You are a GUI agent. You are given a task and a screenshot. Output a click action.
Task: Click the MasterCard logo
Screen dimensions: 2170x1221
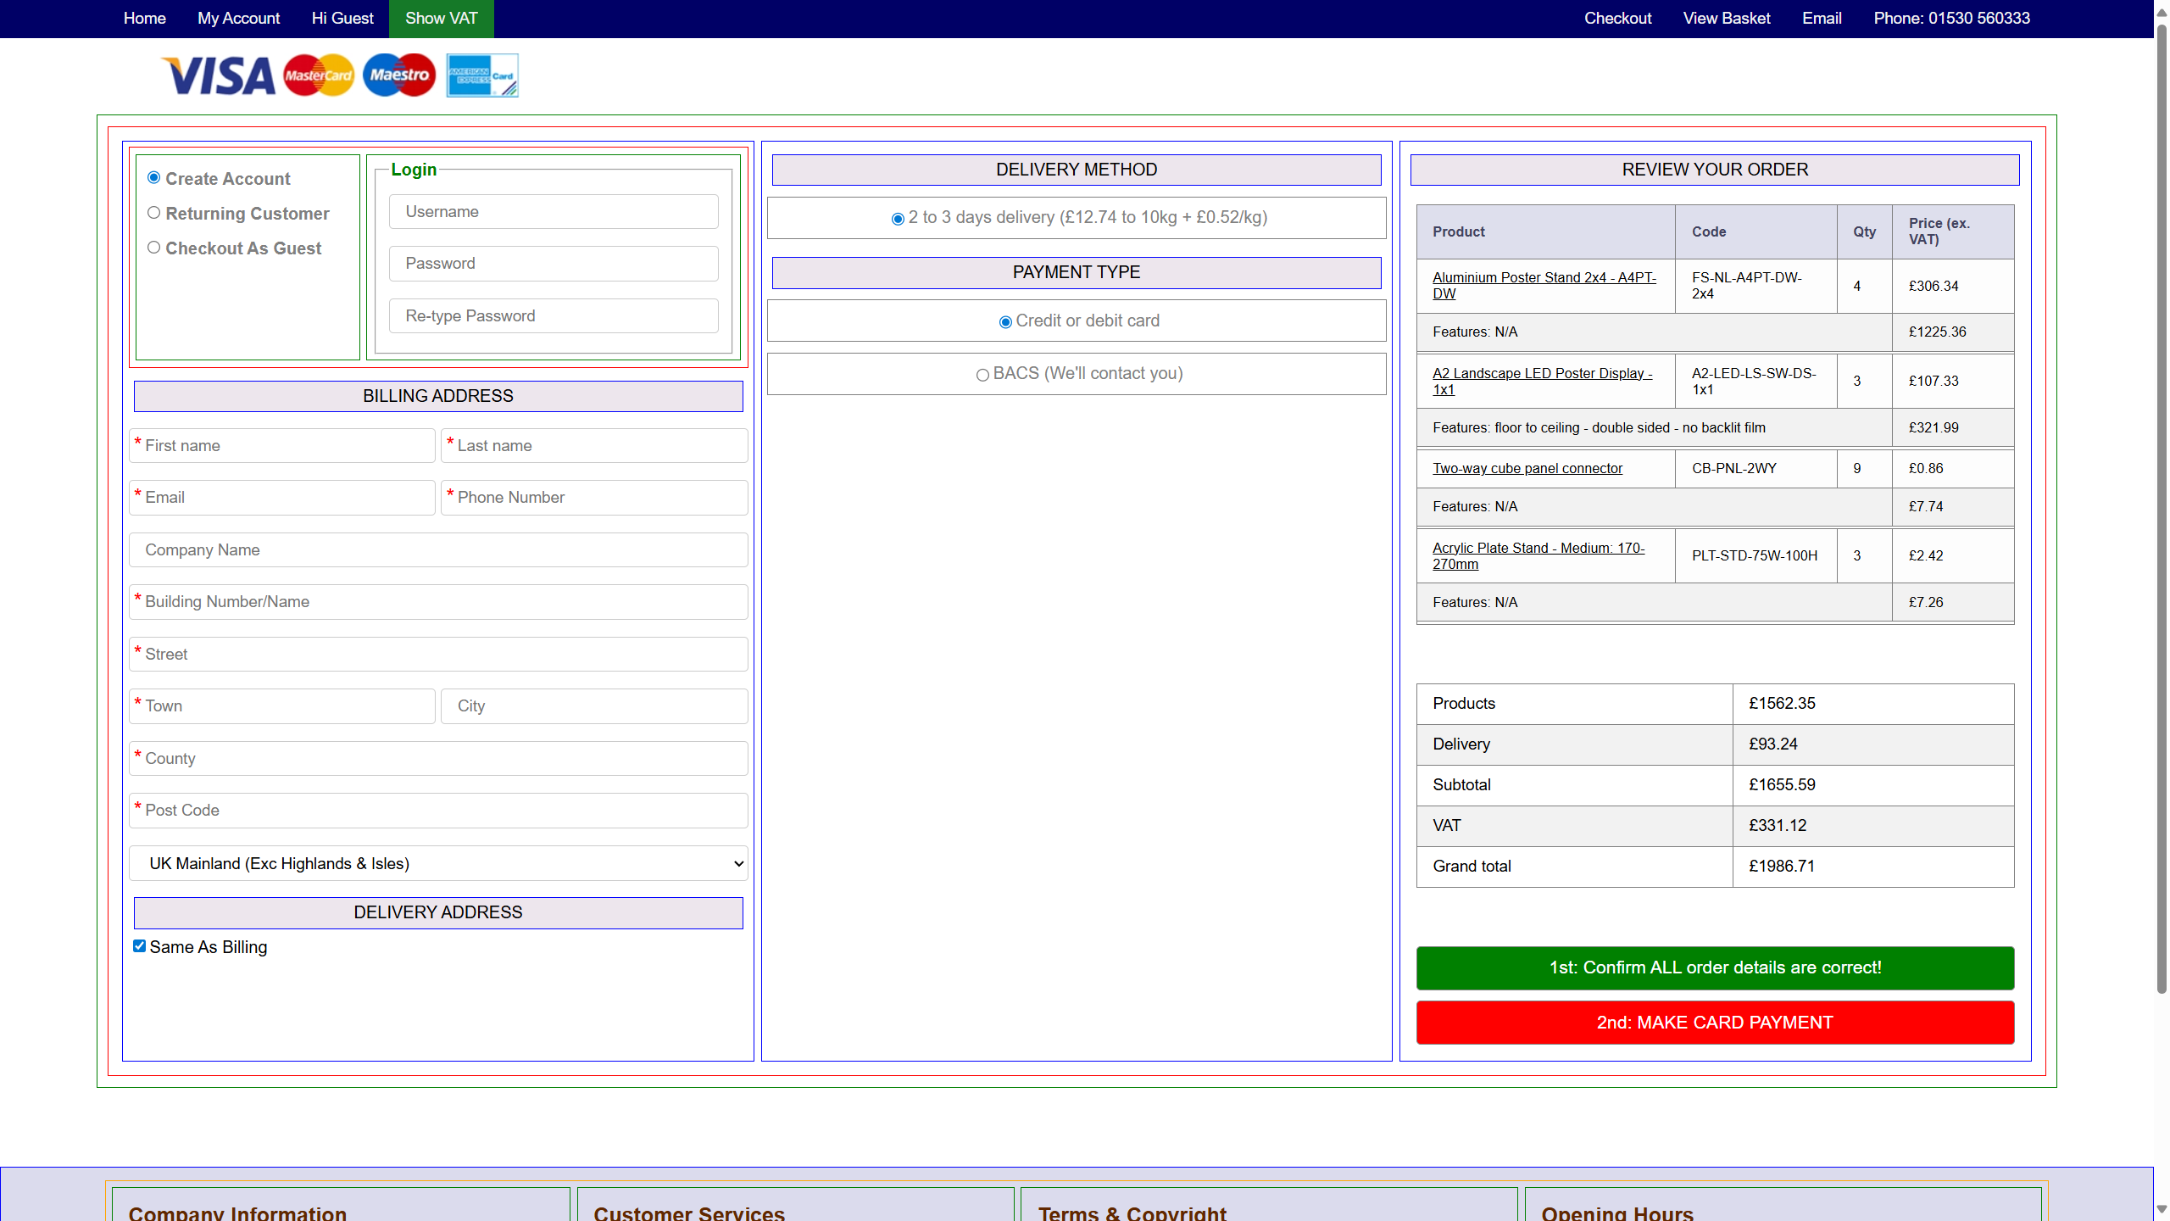[x=318, y=75]
